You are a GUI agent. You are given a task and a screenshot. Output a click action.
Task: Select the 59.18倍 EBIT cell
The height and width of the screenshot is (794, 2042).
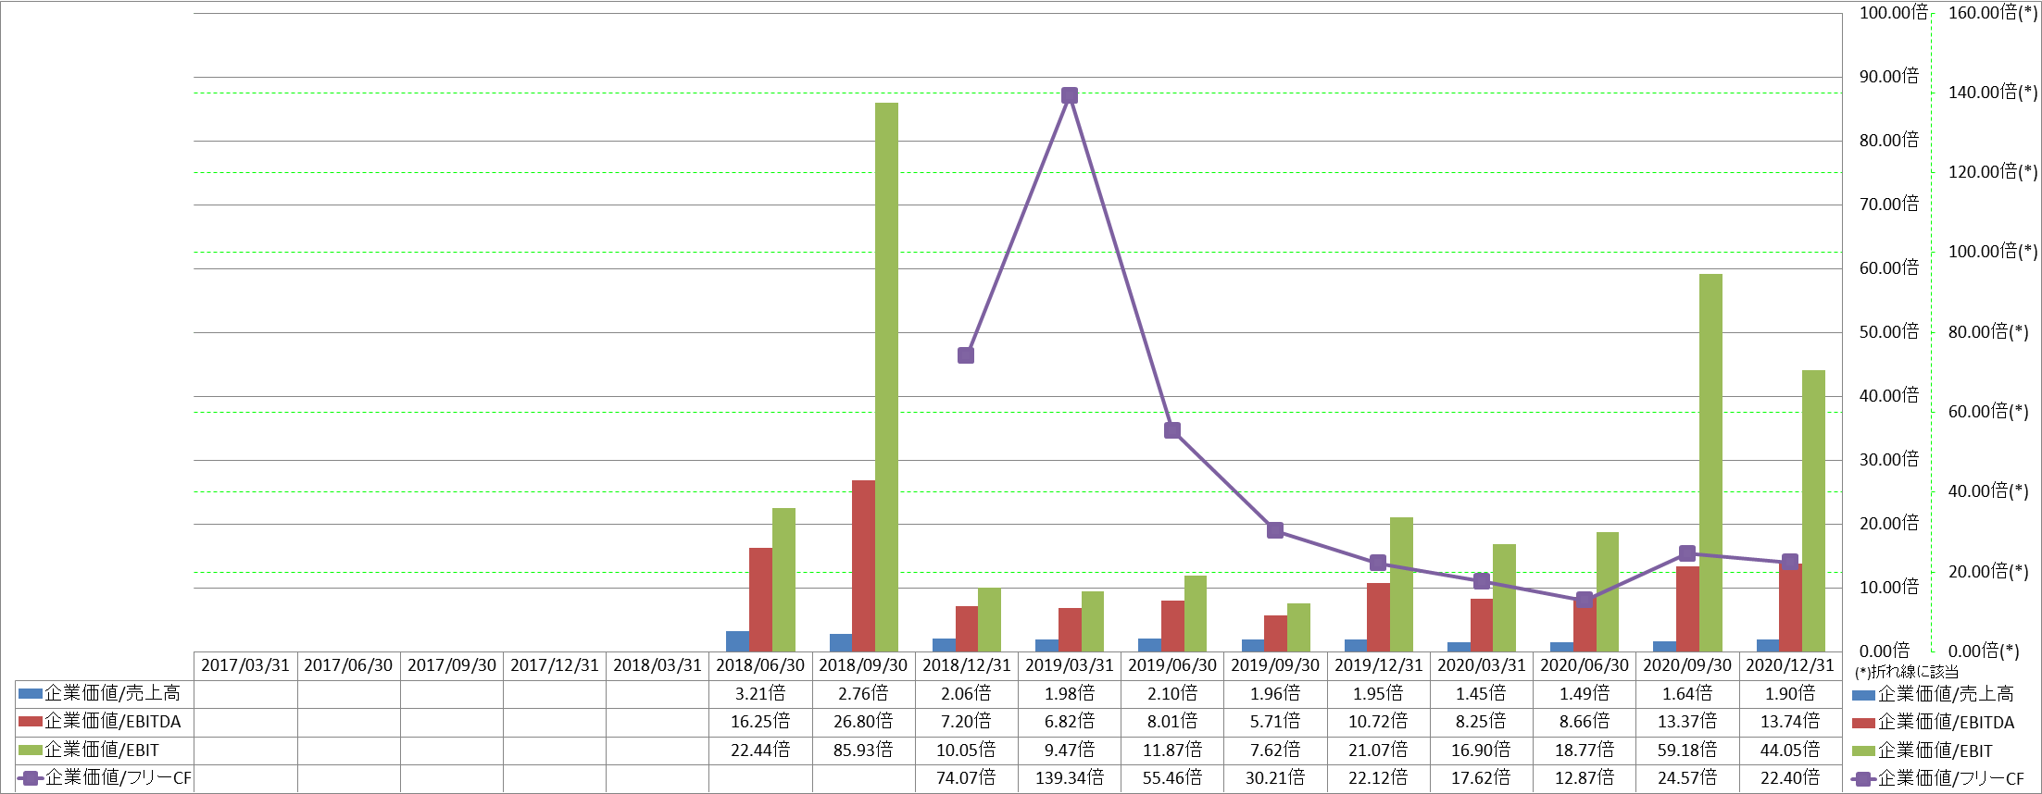pos(1687,751)
